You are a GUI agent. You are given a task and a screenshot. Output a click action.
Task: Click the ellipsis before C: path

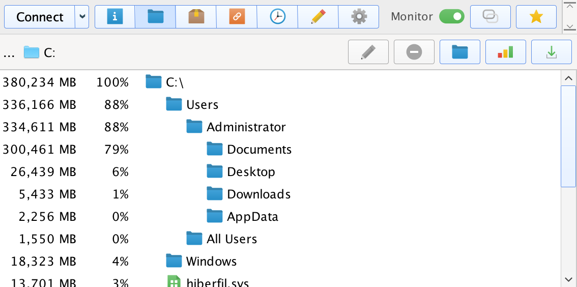(x=9, y=54)
